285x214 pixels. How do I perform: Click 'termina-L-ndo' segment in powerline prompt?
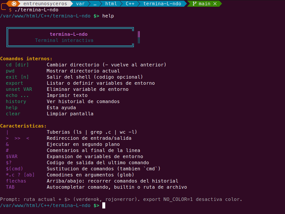[x=162, y=3]
